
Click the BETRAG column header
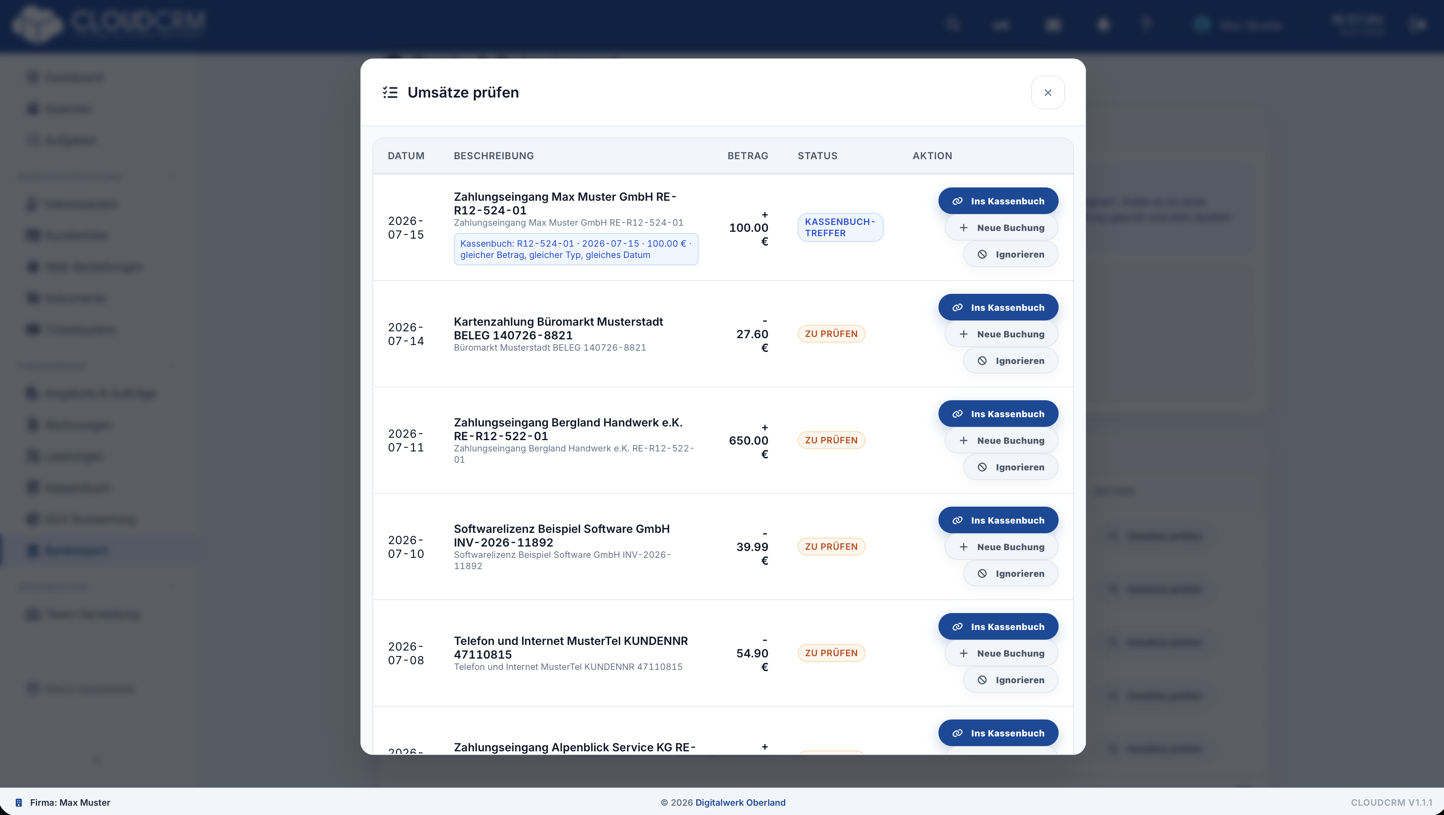[x=748, y=156]
